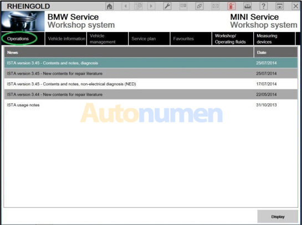Click the forward arrow icon
The height and width of the screenshot is (225, 302).
click(151, 6)
